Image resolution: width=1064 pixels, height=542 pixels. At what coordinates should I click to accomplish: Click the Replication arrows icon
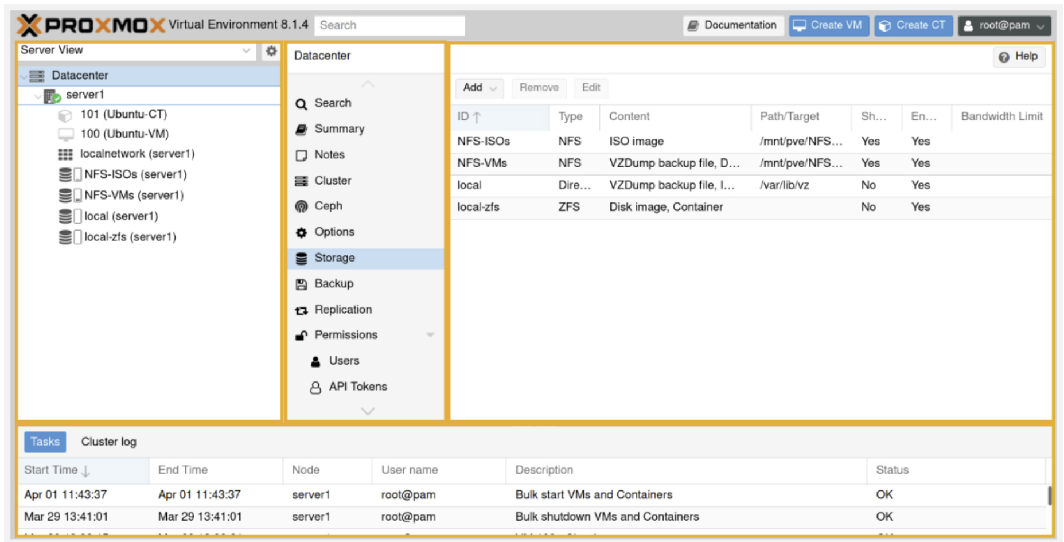[301, 310]
